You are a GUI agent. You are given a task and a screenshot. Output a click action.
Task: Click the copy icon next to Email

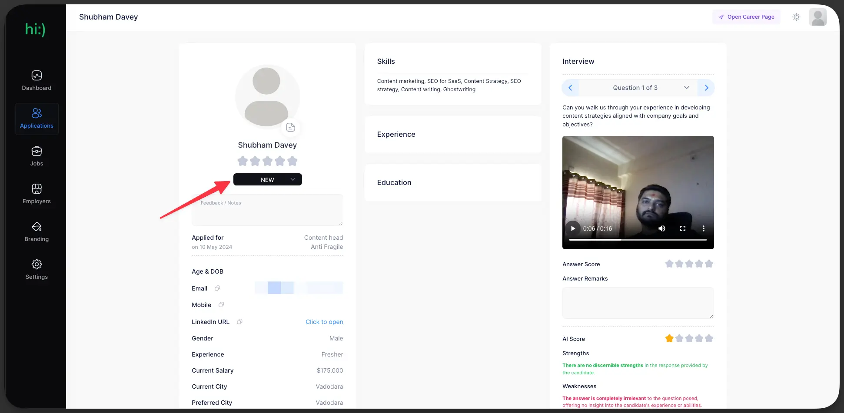[x=217, y=288]
